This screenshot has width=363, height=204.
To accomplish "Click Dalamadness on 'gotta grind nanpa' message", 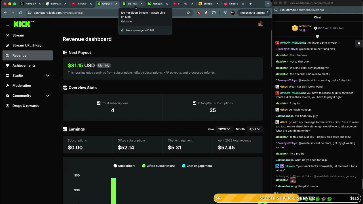I will [284, 186].
